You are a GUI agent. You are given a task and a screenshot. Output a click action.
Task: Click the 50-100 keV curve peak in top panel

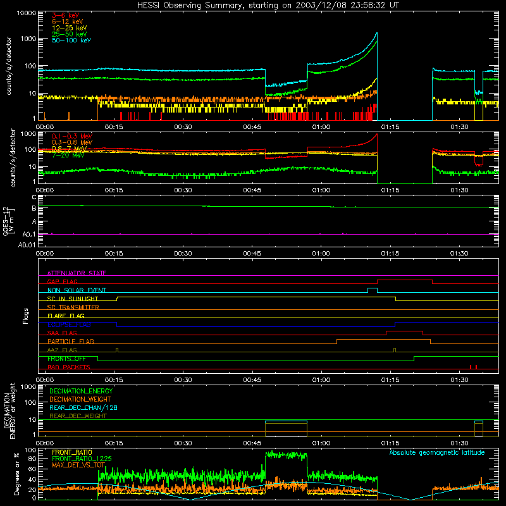point(376,33)
